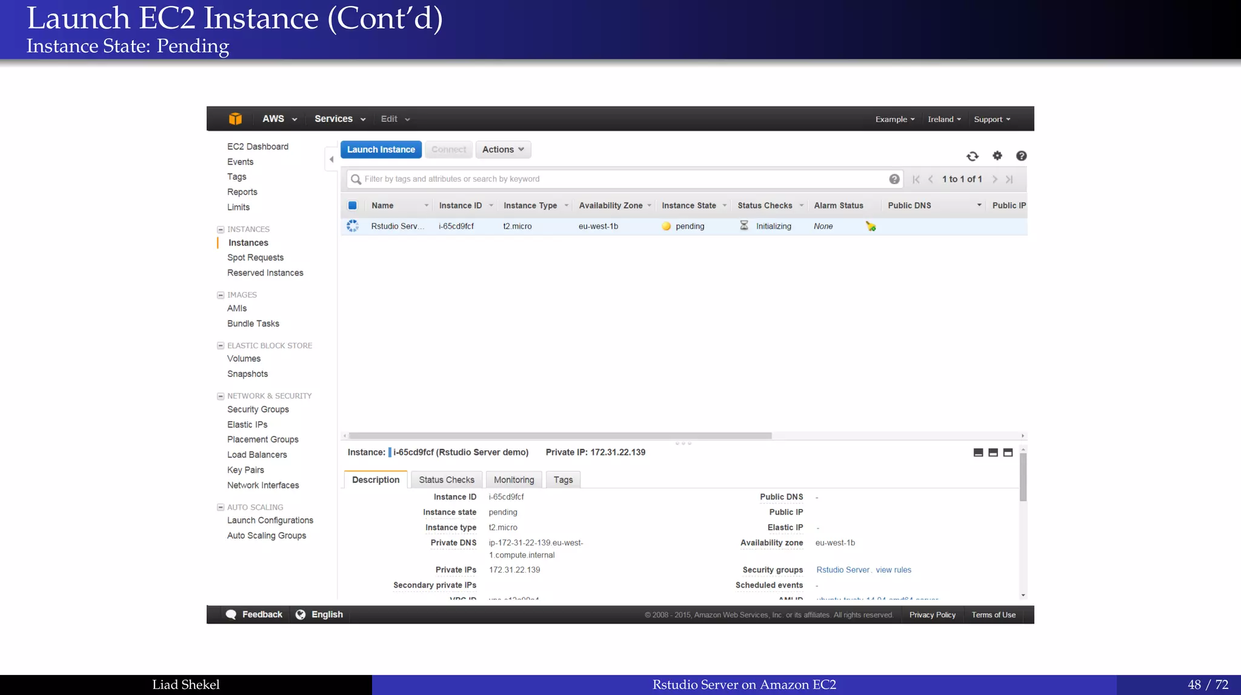Click the Feedback speech bubble icon

click(231, 614)
